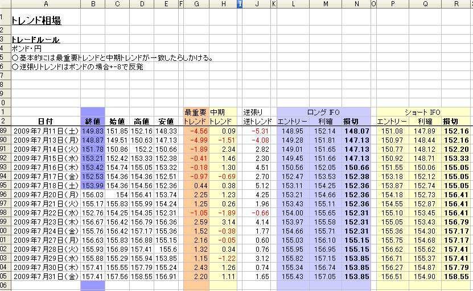Click the 日付 header cell
473x291 pixels.
click(46, 122)
